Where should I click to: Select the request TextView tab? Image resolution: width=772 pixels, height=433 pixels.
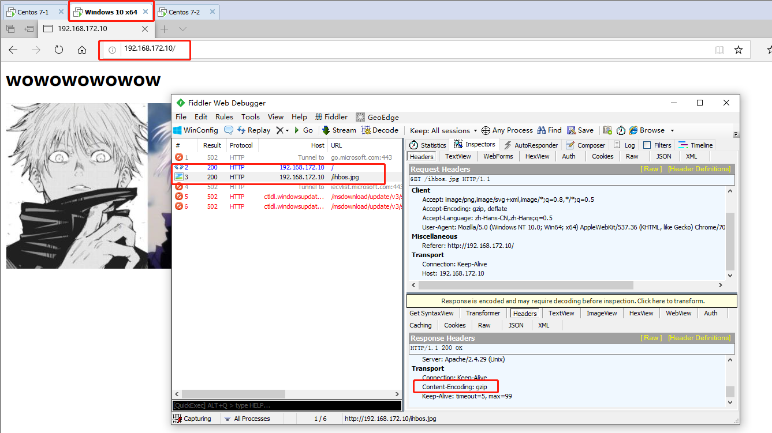[x=458, y=156]
